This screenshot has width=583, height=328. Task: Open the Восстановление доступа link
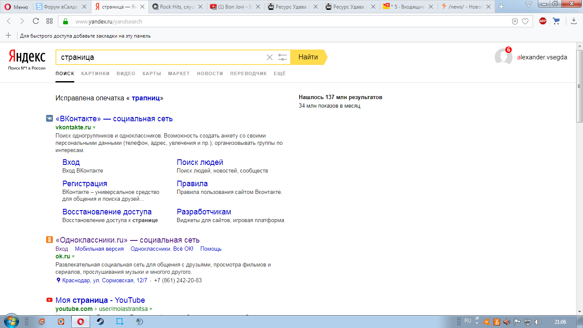[107, 212]
